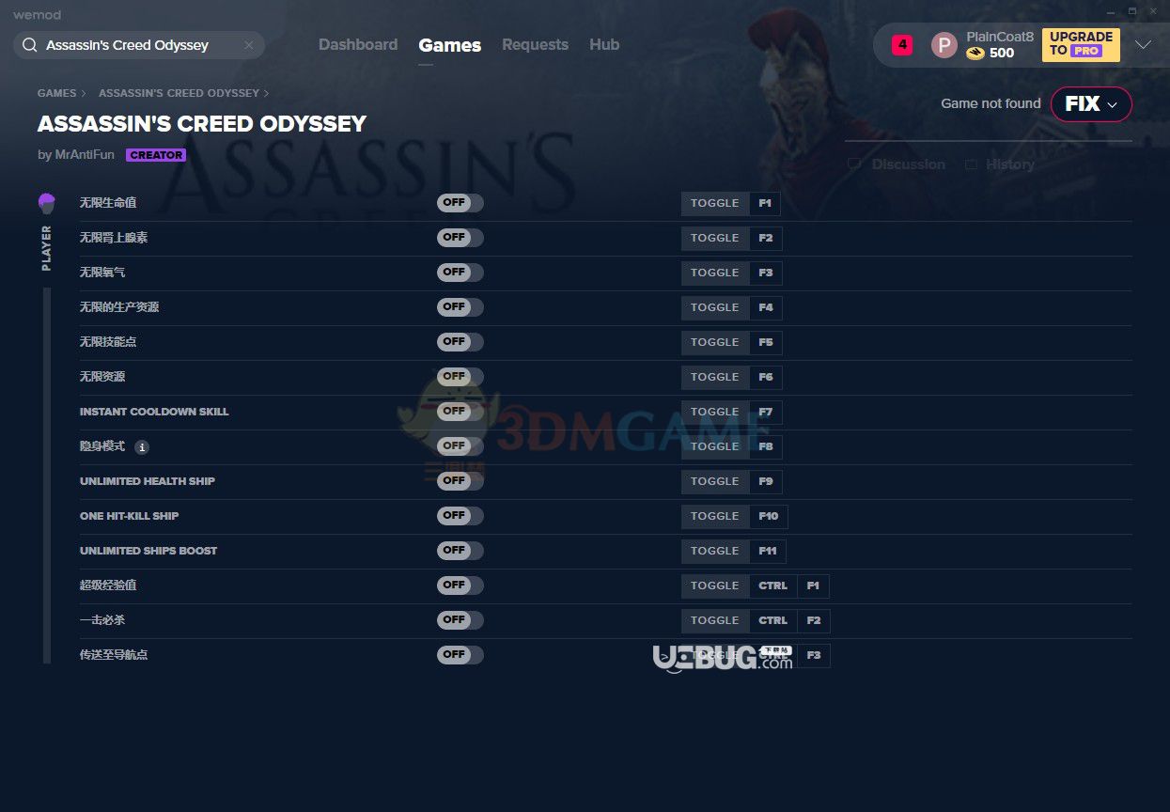Screen dimensions: 1170x812
Task: Click the Discussion chat icon
Action: (854, 164)
